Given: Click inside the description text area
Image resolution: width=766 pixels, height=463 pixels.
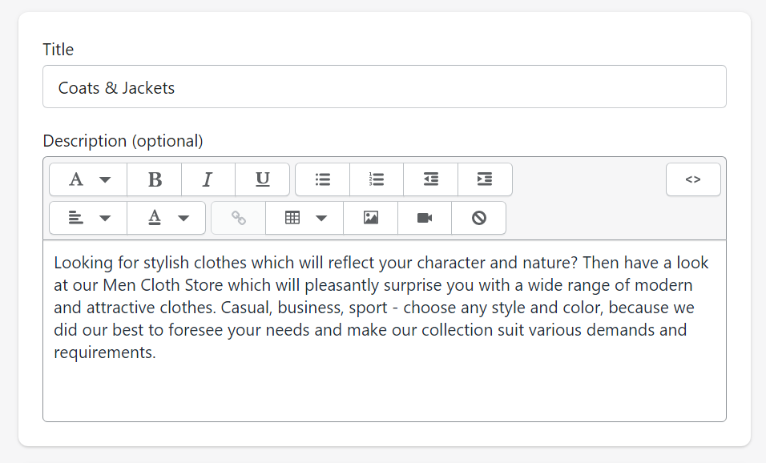Looking at the screenshot, I should click(x=385, y=331).
